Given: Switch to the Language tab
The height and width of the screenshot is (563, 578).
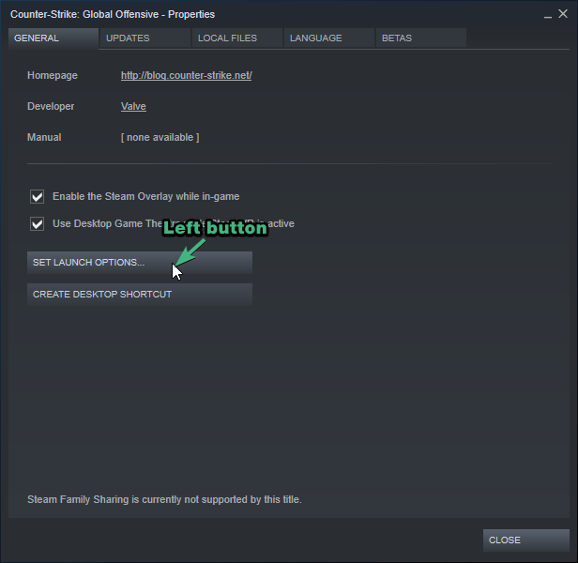Looking at the screenshot, I should click(x=328, y=38).
